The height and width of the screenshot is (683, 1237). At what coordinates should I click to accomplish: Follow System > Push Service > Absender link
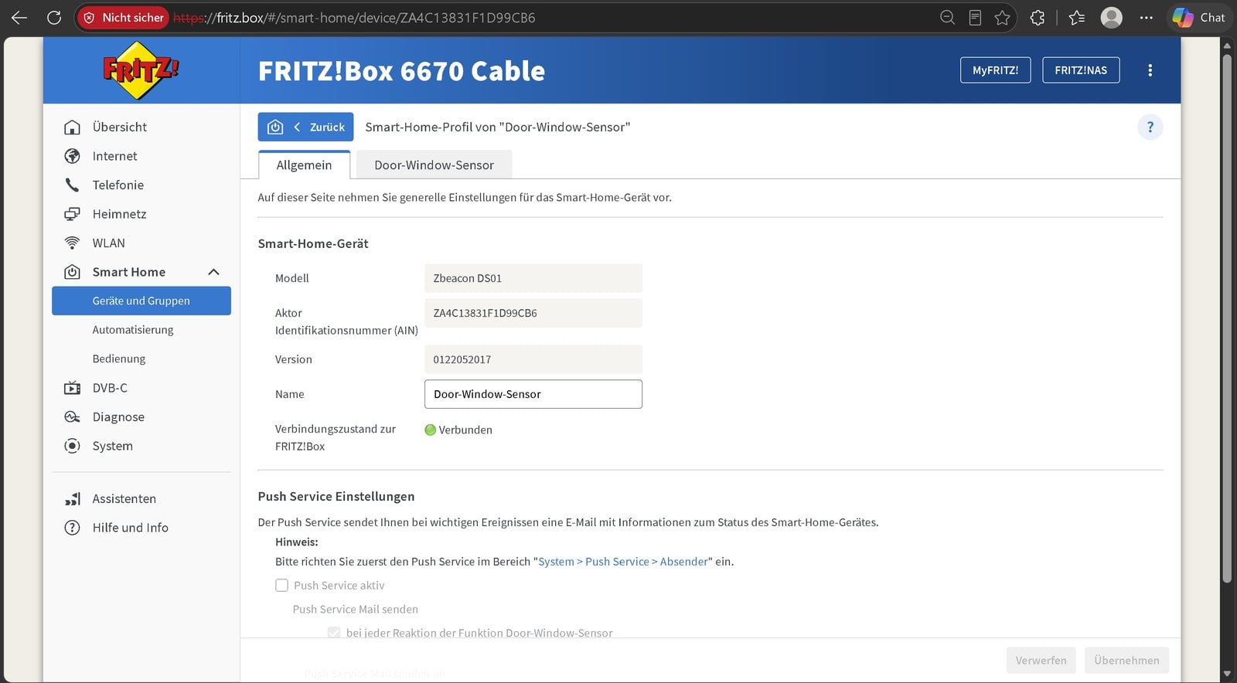623,562
